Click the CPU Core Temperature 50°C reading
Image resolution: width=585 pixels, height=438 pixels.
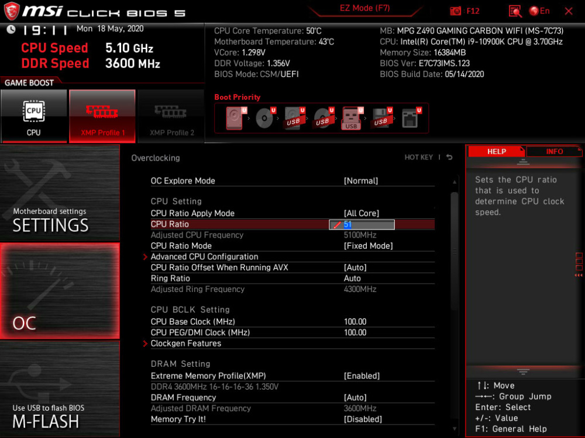267,31
